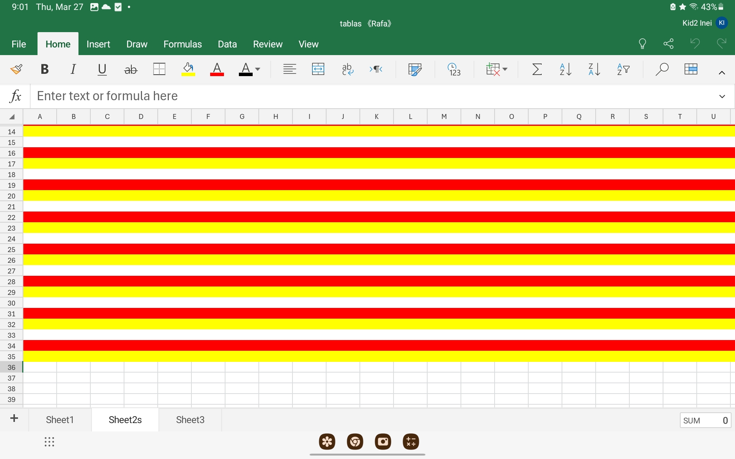The height and width of the screenshot is (459, 735).
Task: Expand the font color dropdown arrow
Action: point(258,69)
